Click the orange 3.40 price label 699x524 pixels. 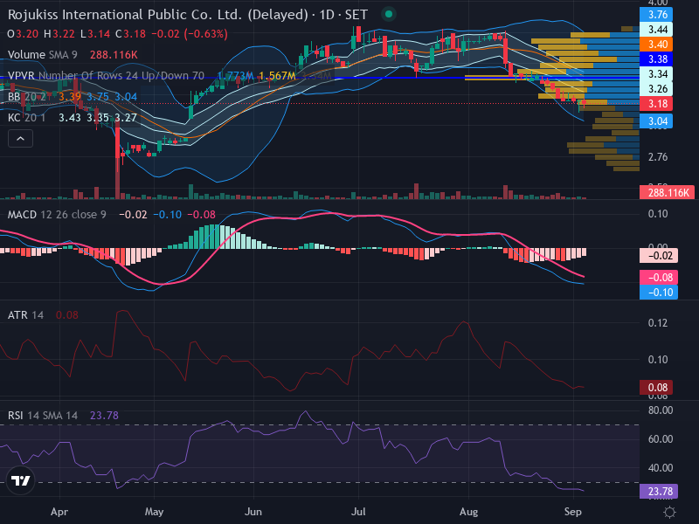click(x=656, y=45)
